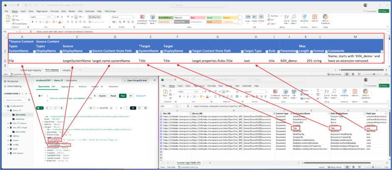Open filter dropdown on Target Type column header
The width and height of the screenshot is (392, 170).
(x=266, y=51)
